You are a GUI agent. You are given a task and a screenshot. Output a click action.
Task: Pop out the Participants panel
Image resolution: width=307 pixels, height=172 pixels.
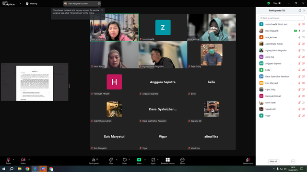pos(300,11)
